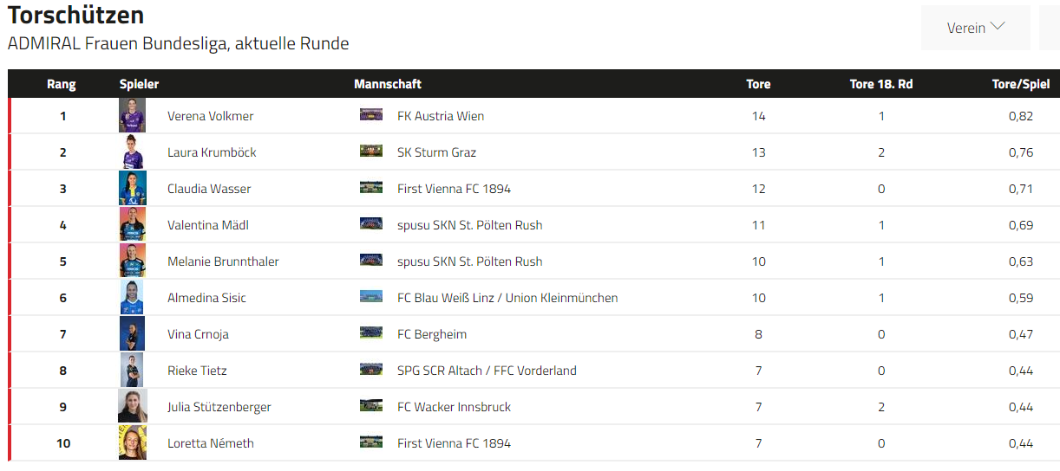Click Loretta Németh's player photo
The image size is (1060, 471).
point(132,443)
